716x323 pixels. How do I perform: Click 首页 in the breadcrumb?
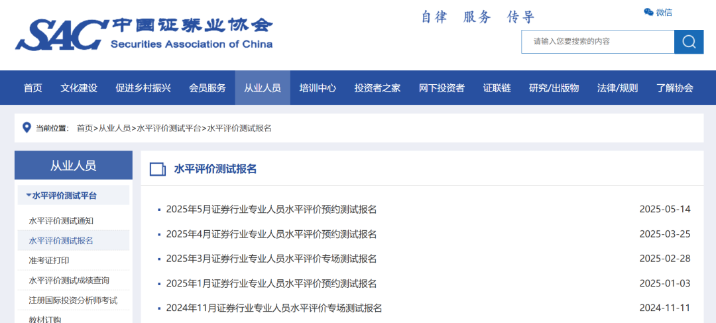click(84, 129)
